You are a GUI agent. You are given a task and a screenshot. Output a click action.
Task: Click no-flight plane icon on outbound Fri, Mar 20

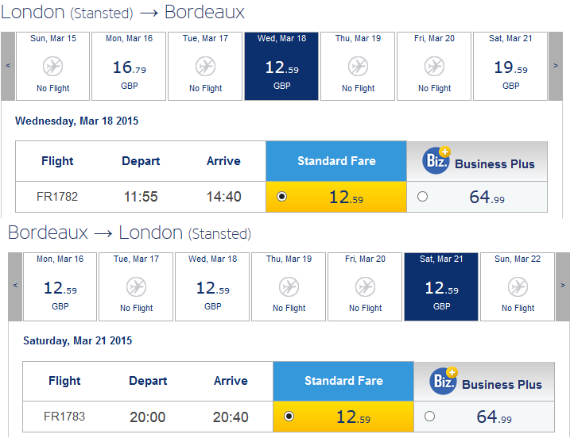click(x=434, y=67)
